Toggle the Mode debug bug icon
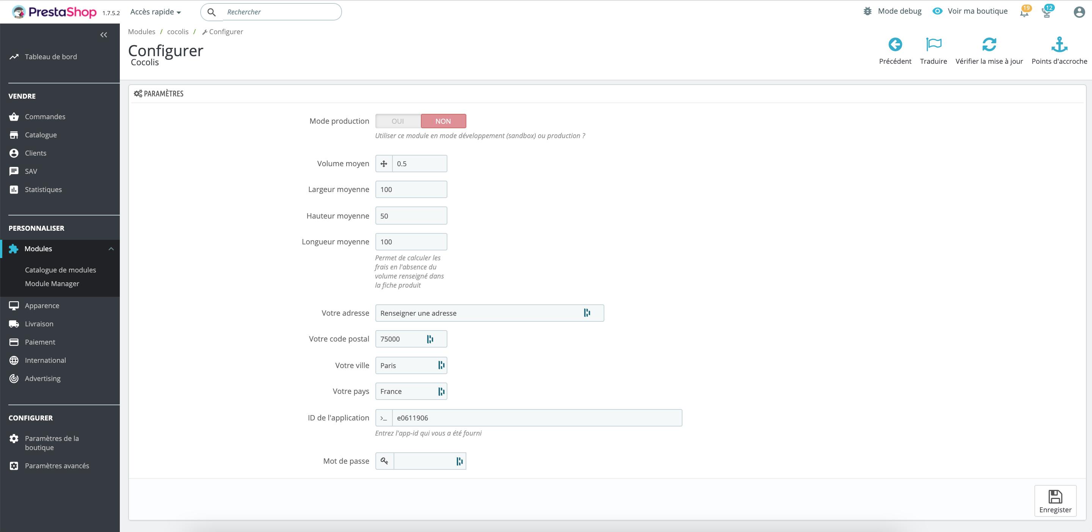This screenshot has height=532, width=1092. pos(867,11)
